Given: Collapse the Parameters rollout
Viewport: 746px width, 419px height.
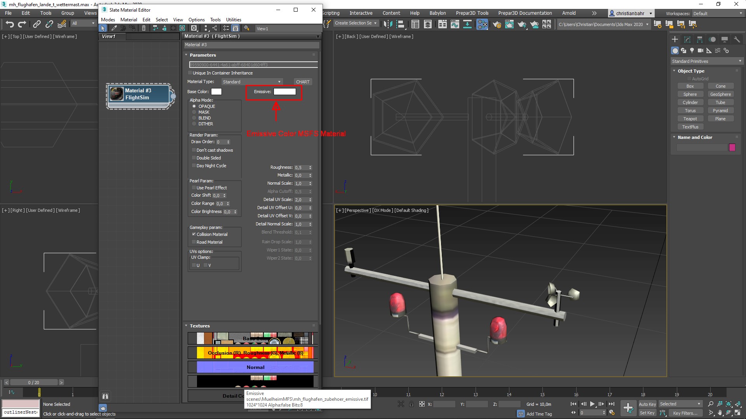Looking at the screenshot, I should (x=203, y=55).
